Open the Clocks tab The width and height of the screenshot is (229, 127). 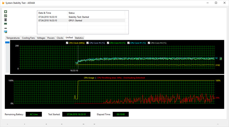(x=60, y=38)
